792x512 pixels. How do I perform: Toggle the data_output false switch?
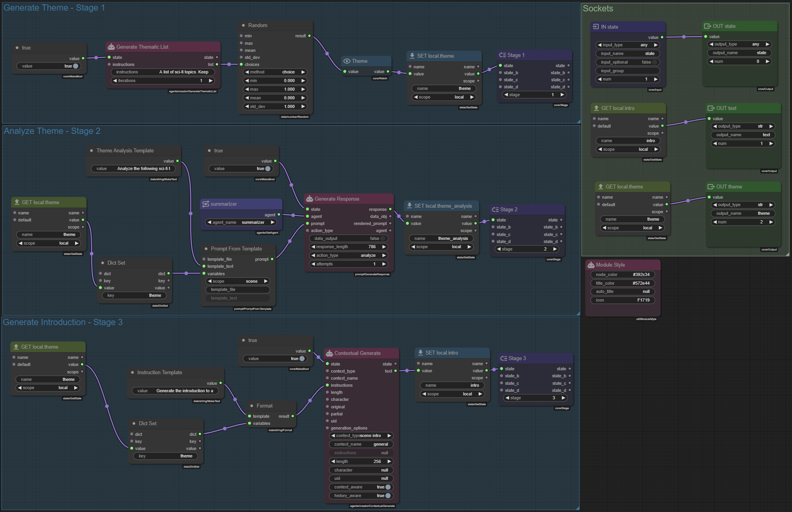[x=382, y=238]
